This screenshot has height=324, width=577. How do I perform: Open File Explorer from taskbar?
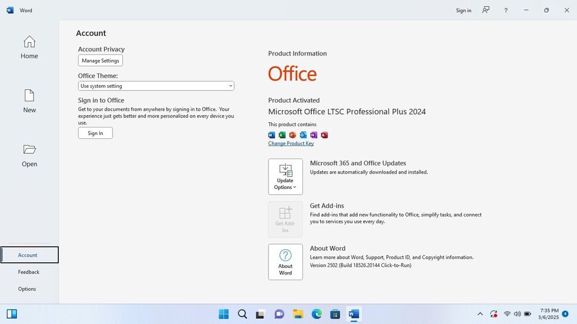point(298,314)
